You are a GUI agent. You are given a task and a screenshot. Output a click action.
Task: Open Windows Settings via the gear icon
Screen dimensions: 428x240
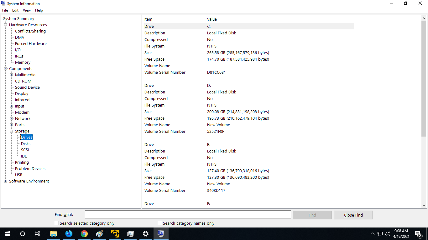[x=145, y=233]
